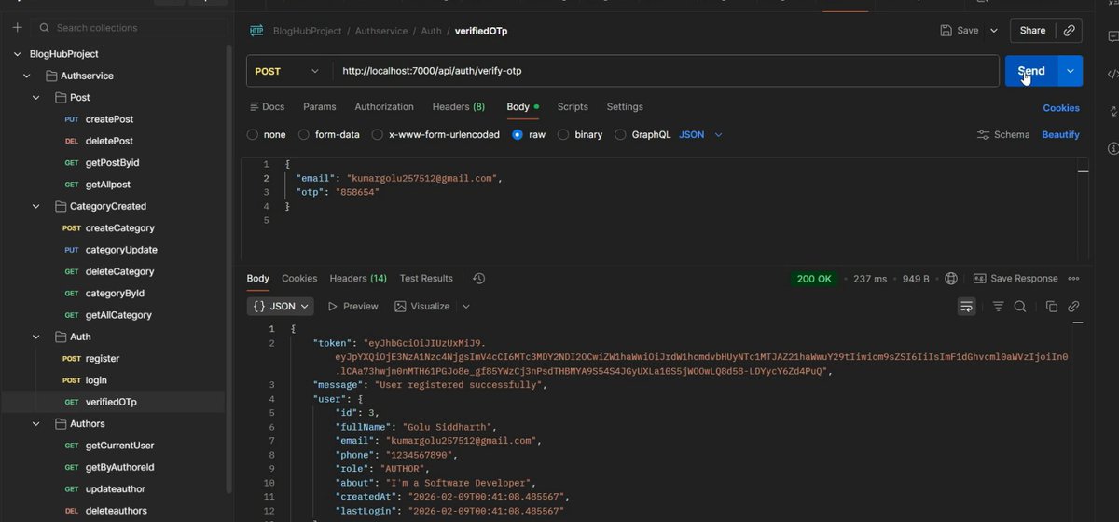This screenshot has width=1119, height=522.
Task: Click the Preview response button
Action: 352,307
